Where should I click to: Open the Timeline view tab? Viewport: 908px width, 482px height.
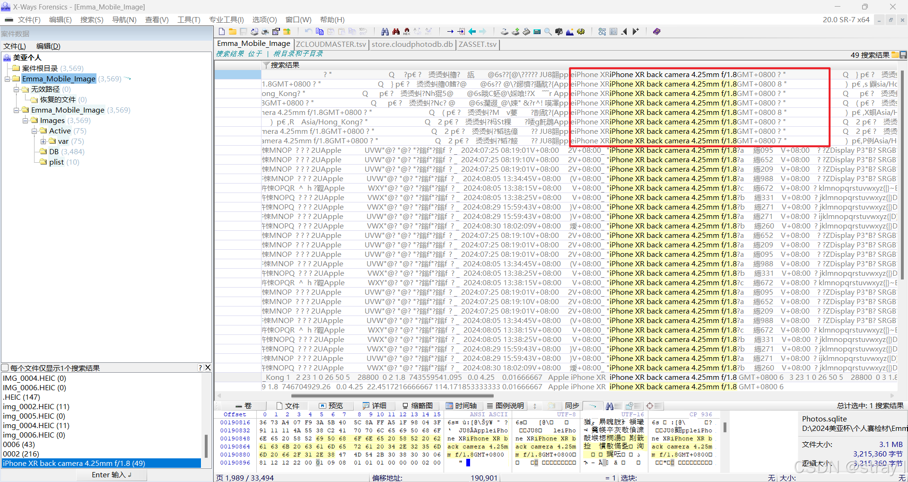pos(461,406)
